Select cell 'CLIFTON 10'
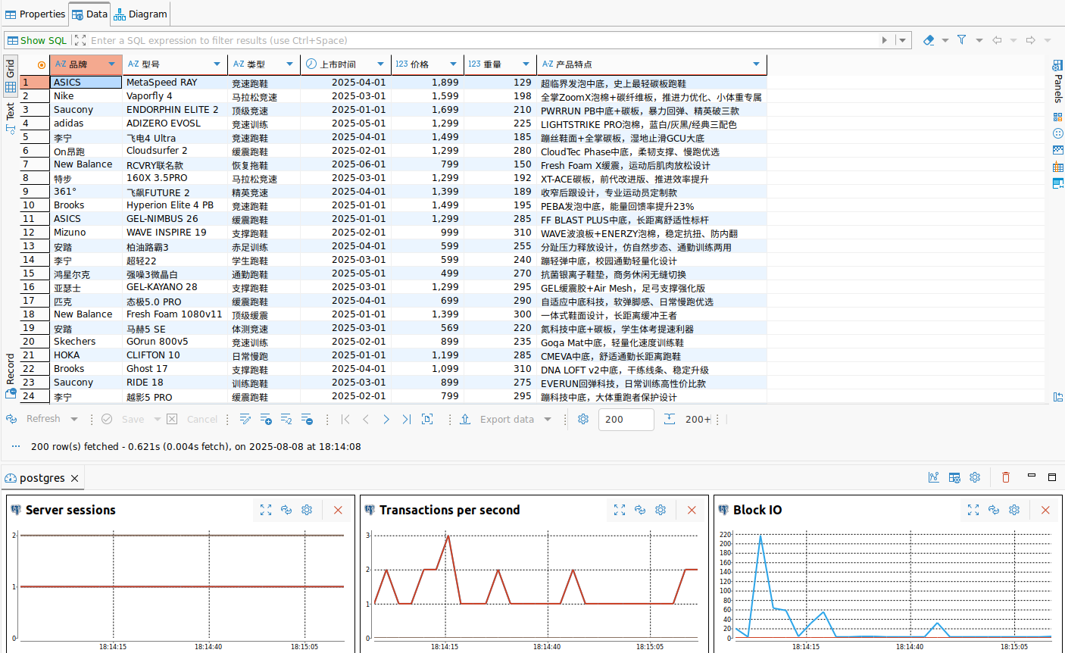This screenshot has width=1065, height=653. [x=175, y=355]
